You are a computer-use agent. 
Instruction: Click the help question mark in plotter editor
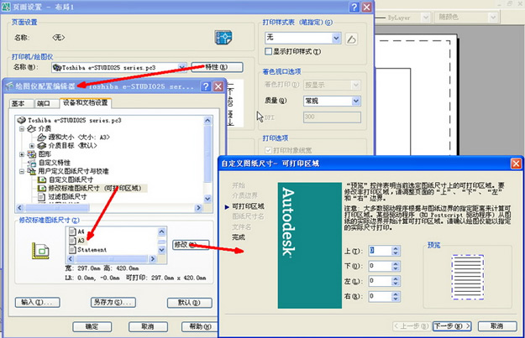[204, 86]
